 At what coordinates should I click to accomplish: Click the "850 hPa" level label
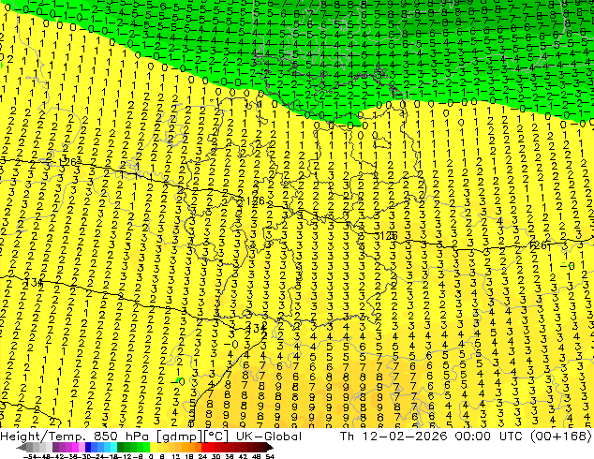123,436
